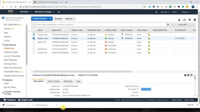
Task: Click the details pane vertical scrollbar
Action: 195,78
